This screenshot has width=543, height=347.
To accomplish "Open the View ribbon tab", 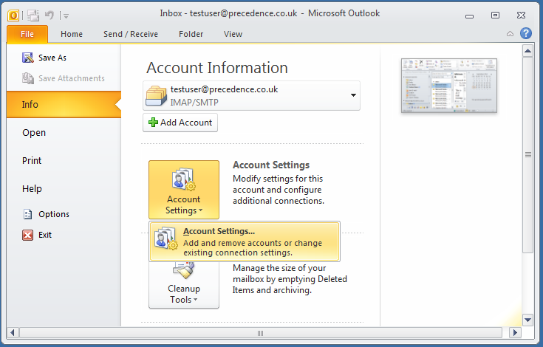I will click(x=233, y=34).
